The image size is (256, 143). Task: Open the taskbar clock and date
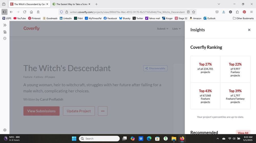[x=248, y=139]
